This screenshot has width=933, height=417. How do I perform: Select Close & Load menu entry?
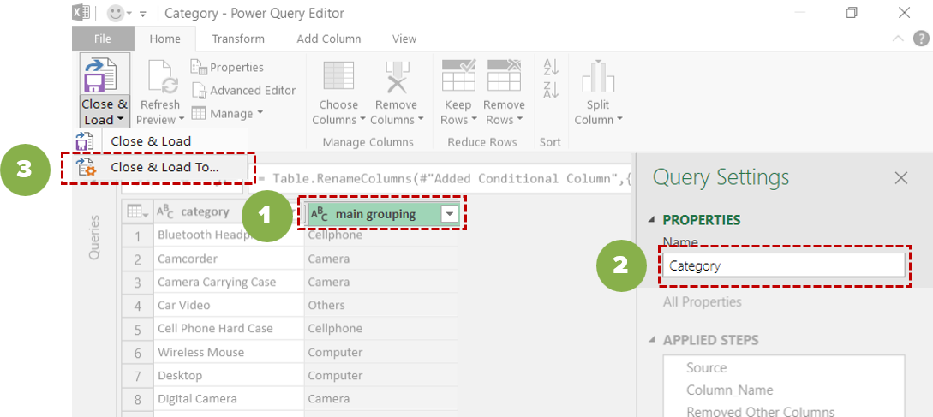click(x=151, y=141)
